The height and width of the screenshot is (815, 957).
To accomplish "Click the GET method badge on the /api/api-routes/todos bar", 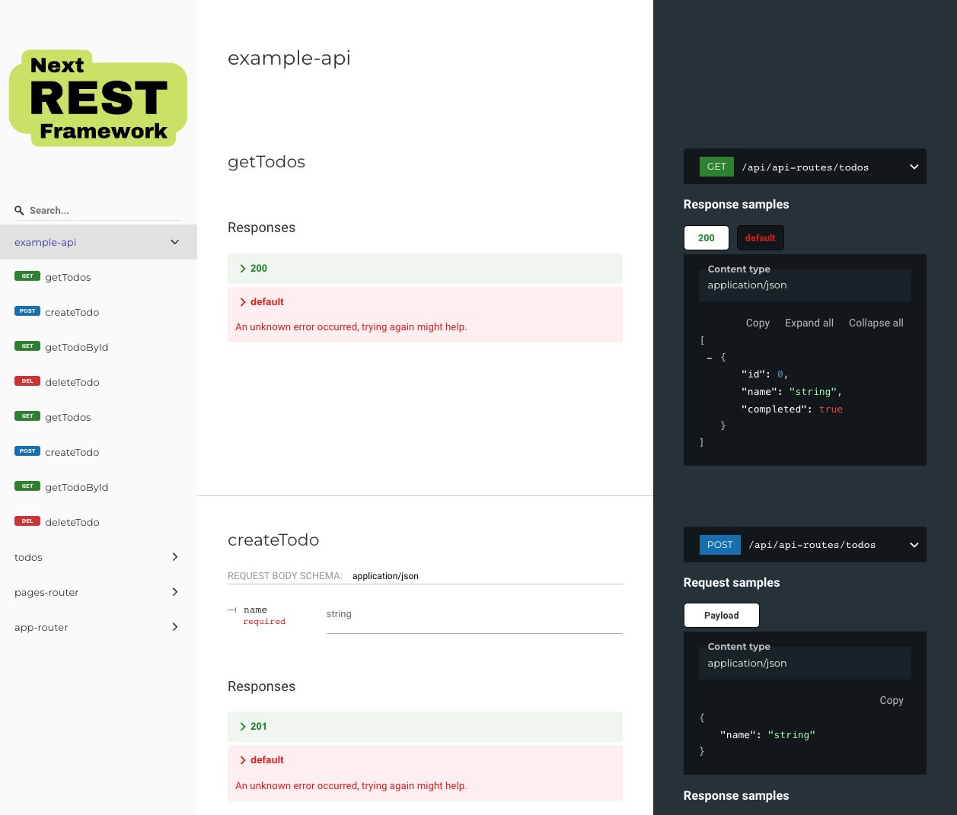I will (716, 166).
